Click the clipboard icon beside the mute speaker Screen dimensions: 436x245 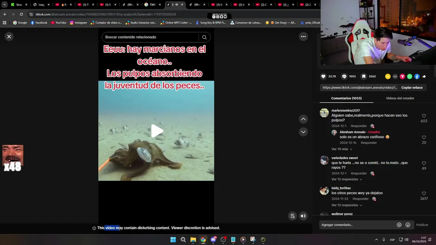tap(293, 216)
